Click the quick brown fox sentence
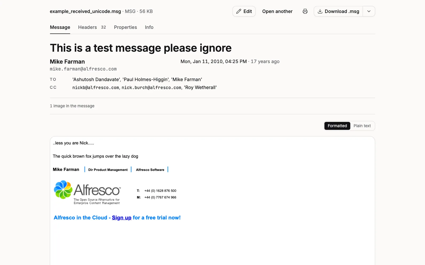This screenshot has width=425, height=265. (95, 156)
